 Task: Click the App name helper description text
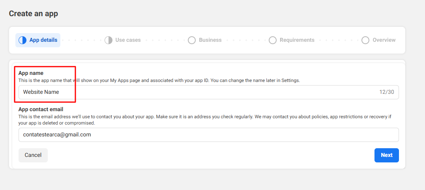(x=159, y=80)
